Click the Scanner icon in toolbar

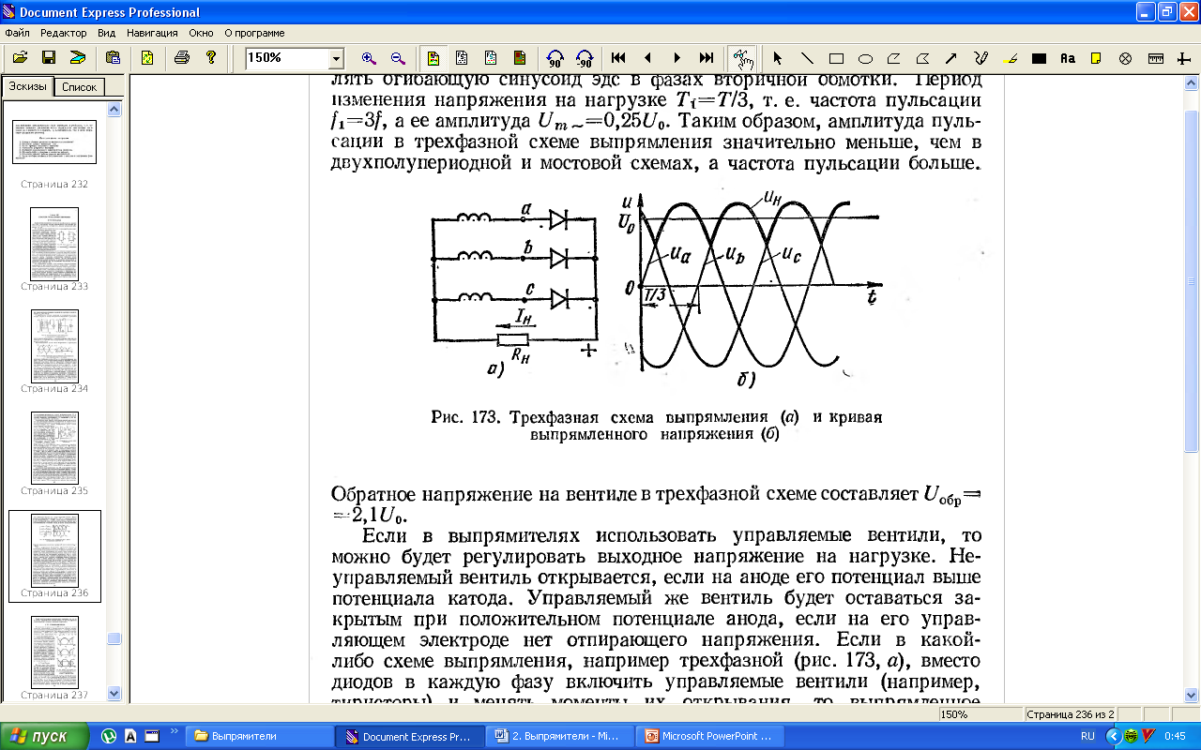pos(78,57)
